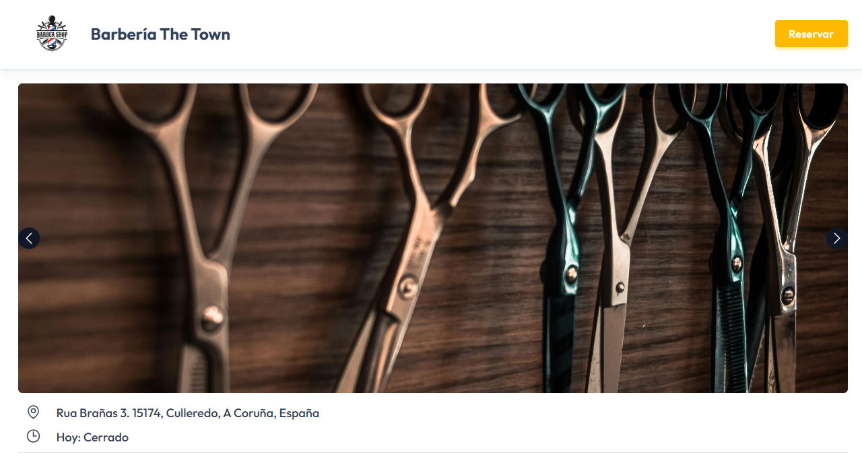Click España at the end of address
Viewport: 862px width, 471px height.
click(298, 413)
